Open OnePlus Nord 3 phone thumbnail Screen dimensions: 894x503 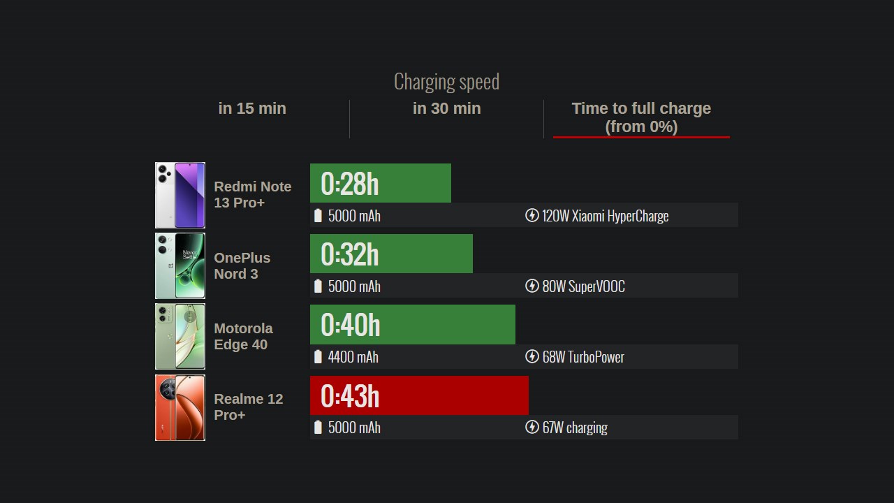click(180, 265)
